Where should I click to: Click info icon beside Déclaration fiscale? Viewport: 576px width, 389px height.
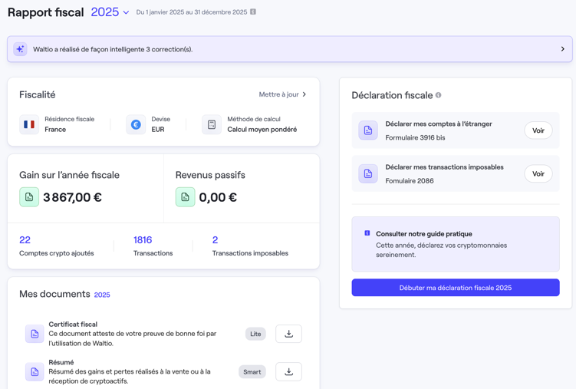pyautogui.click(x=439, y=95)
